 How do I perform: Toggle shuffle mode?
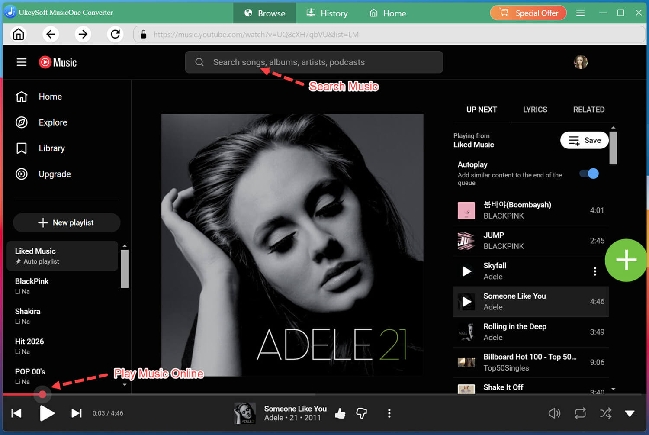click(x=606, y=413)
